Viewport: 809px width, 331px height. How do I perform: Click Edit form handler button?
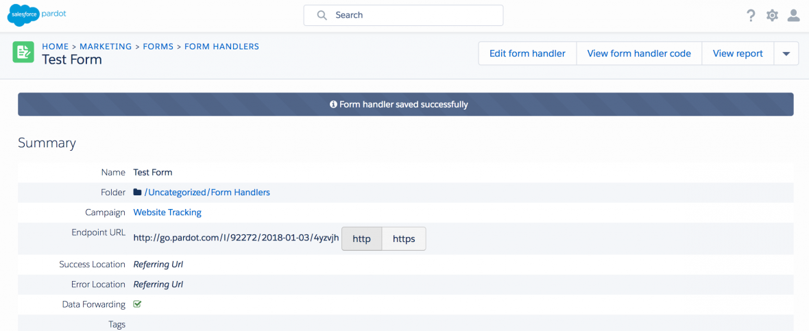527,53
